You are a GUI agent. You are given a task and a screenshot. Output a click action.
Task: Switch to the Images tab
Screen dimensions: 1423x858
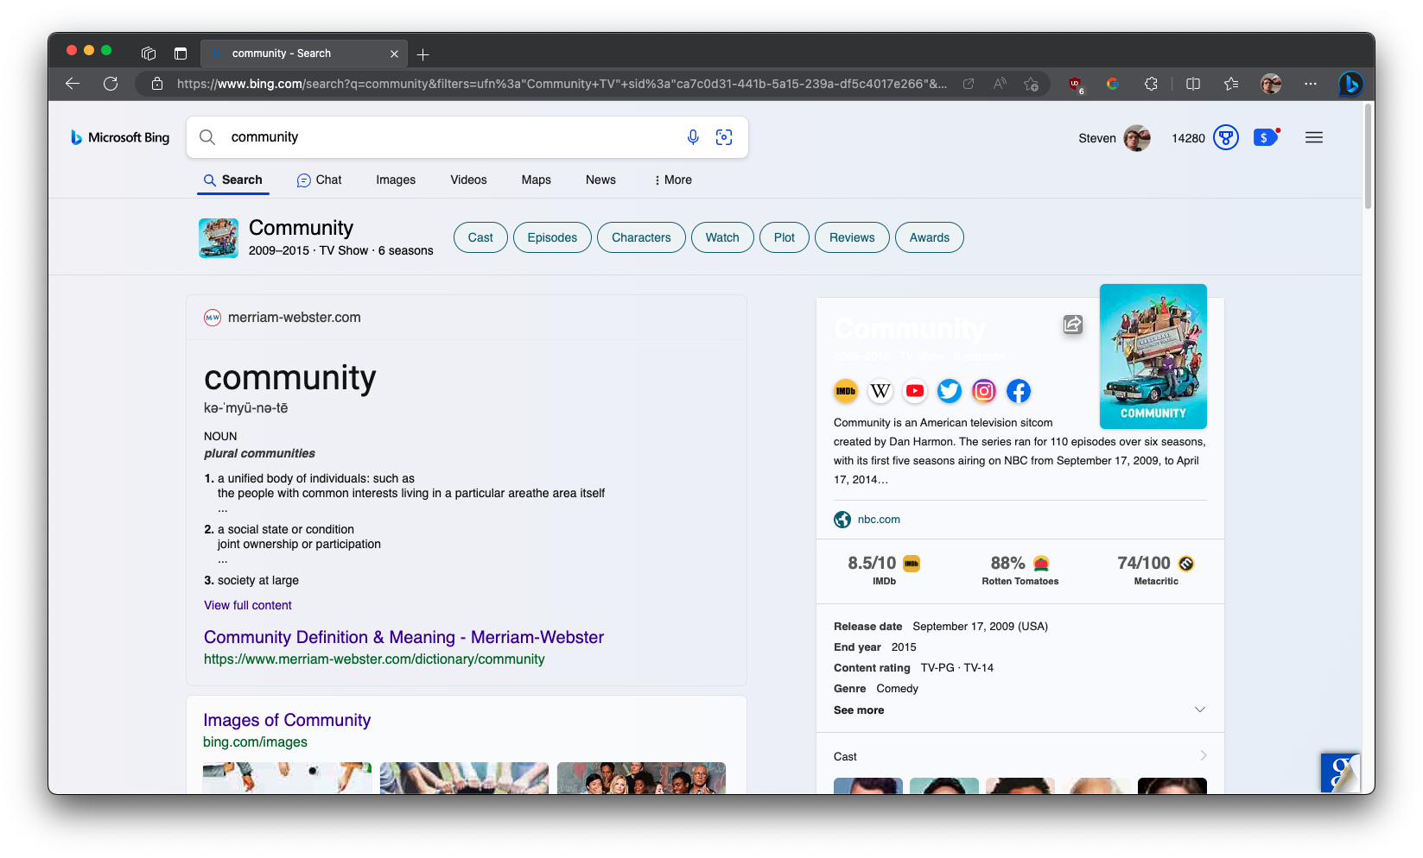pyautogui.click(x=396, y=180)
